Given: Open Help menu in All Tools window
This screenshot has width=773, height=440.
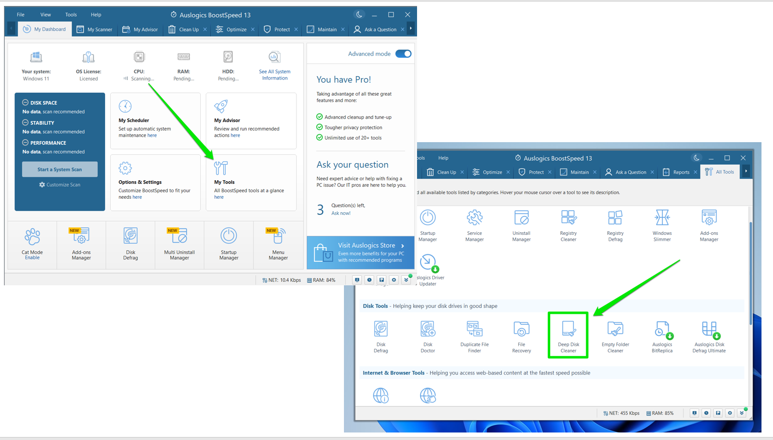Looking at the screenshot, I should [x=443, y=158].
